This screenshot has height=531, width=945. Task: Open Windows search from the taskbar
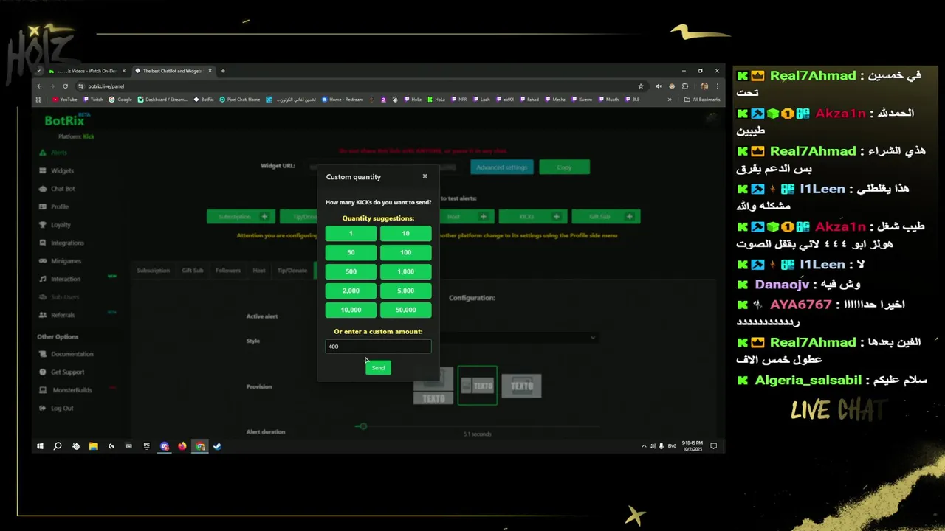coord(58,446)
